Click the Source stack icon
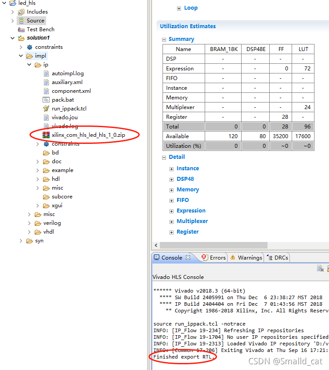Screen dimensions: 329x370 click(x=21, y=21)
